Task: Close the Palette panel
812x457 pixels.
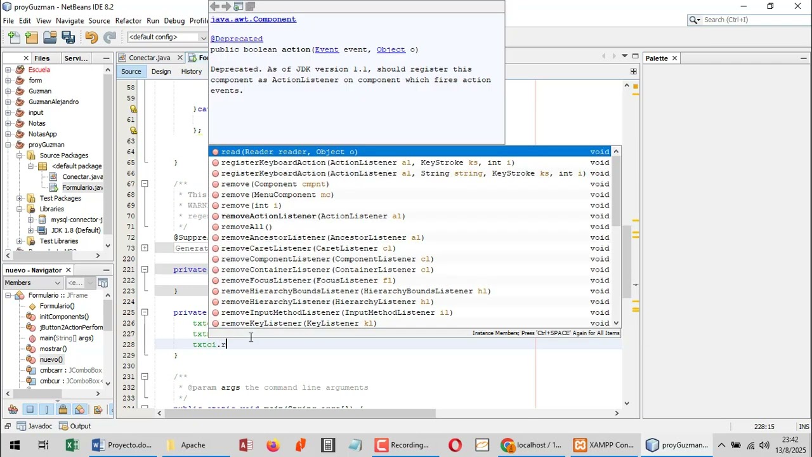Action: [x=674, y=58]
